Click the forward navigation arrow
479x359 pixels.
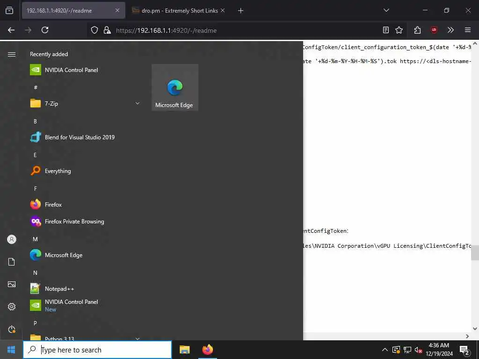(x=28, y=30)
